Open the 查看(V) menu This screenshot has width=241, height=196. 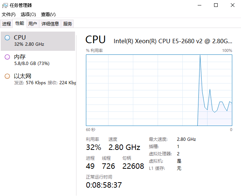(48, 15)
